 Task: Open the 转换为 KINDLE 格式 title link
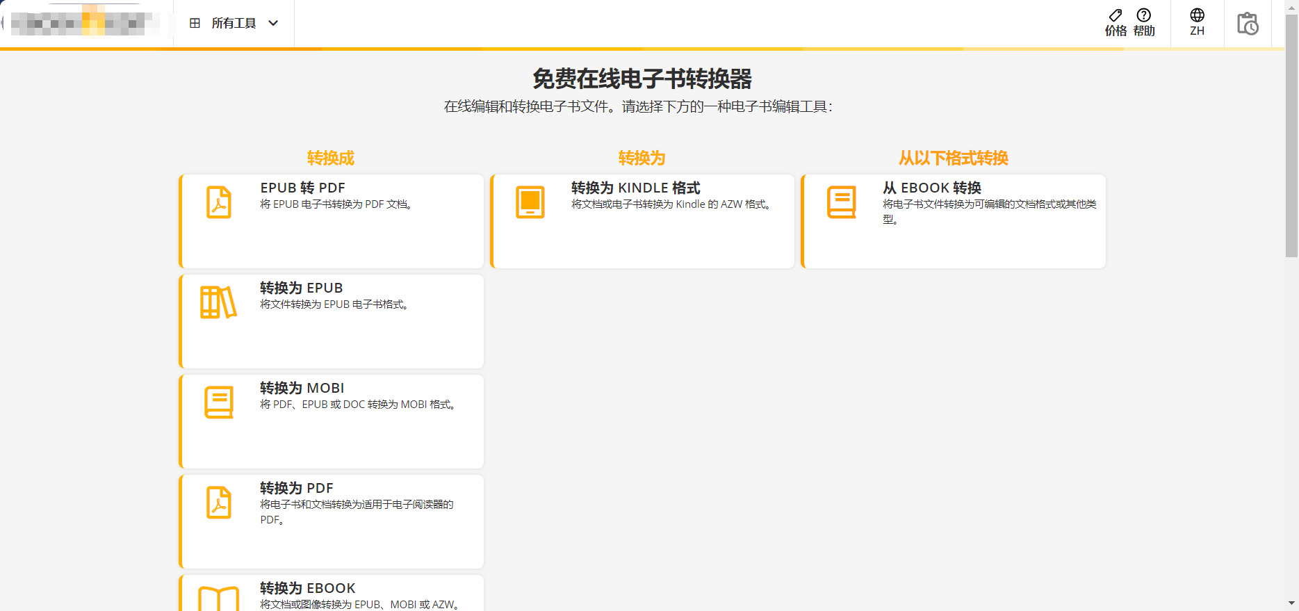point(635,188)
